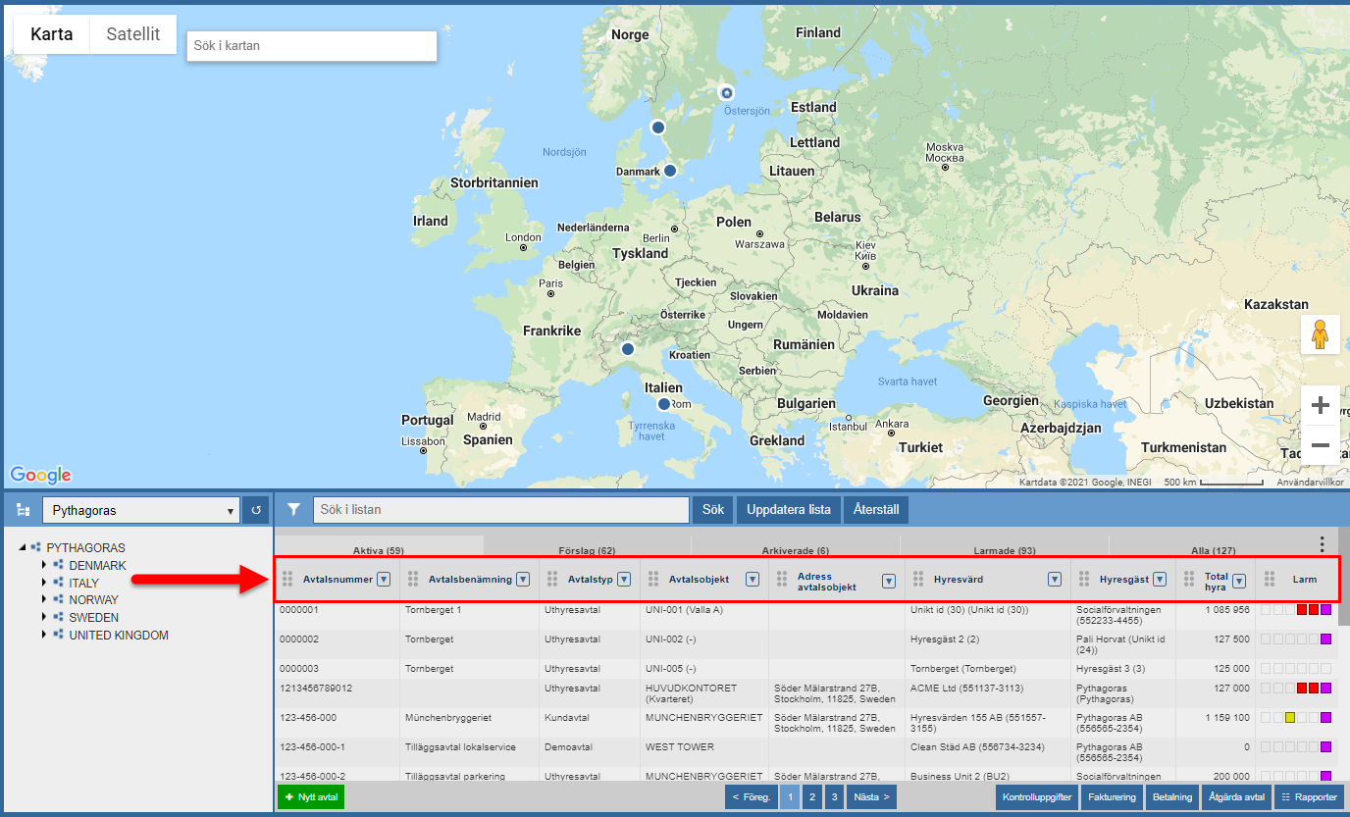Image resolution: width=1350 pixels, height=817 pixels.
Task: Open the Pythagoras selection dropdown
Action: coord(140,510)
